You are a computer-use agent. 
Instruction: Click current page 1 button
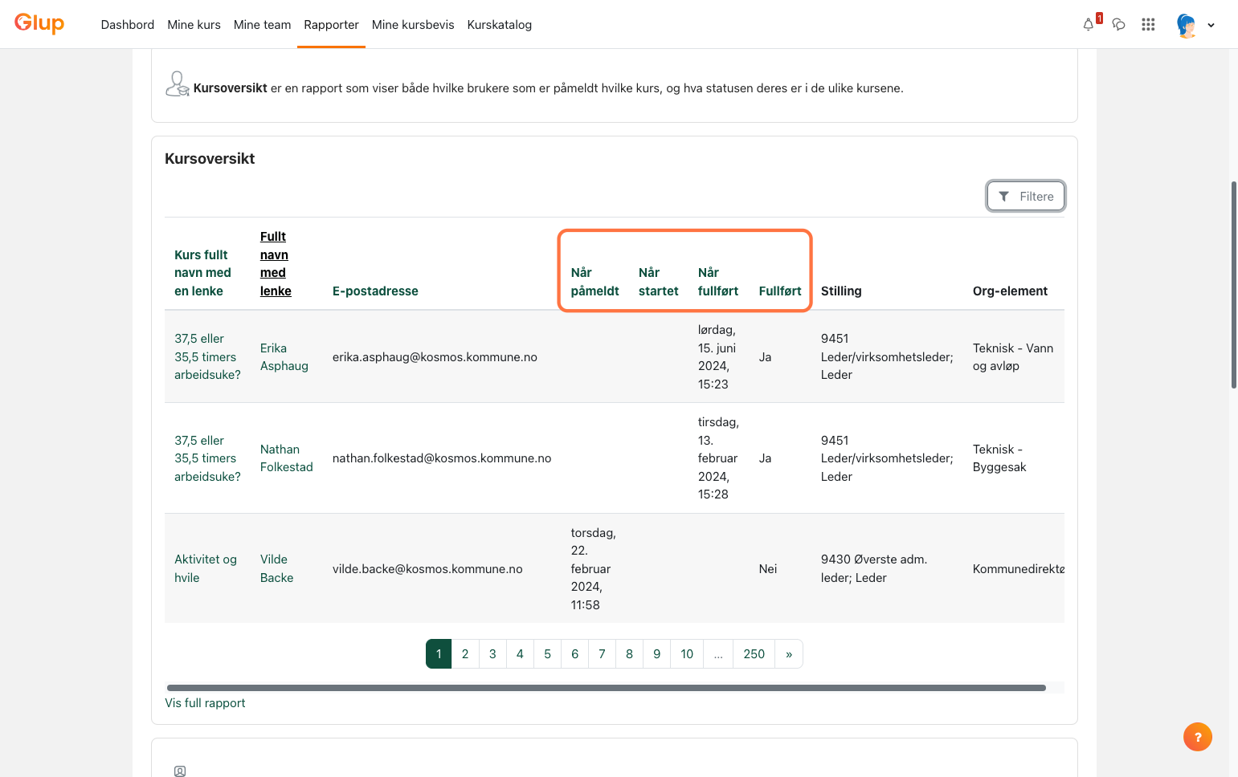tap(439, 653)
